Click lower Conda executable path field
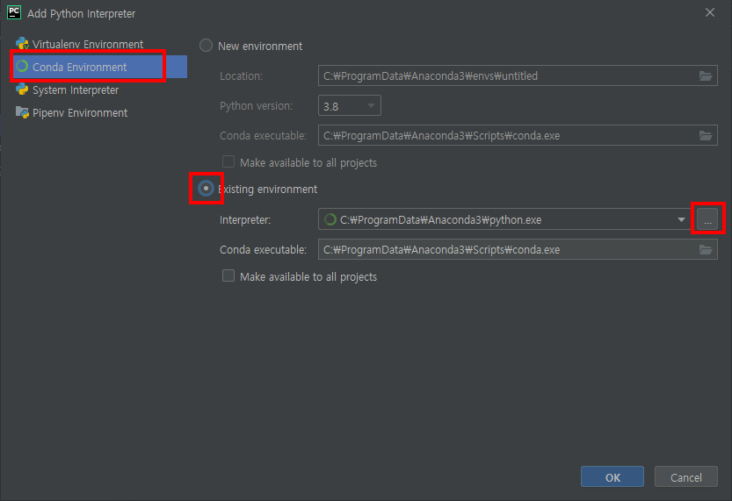732x501 pixels. pos(518,249)
